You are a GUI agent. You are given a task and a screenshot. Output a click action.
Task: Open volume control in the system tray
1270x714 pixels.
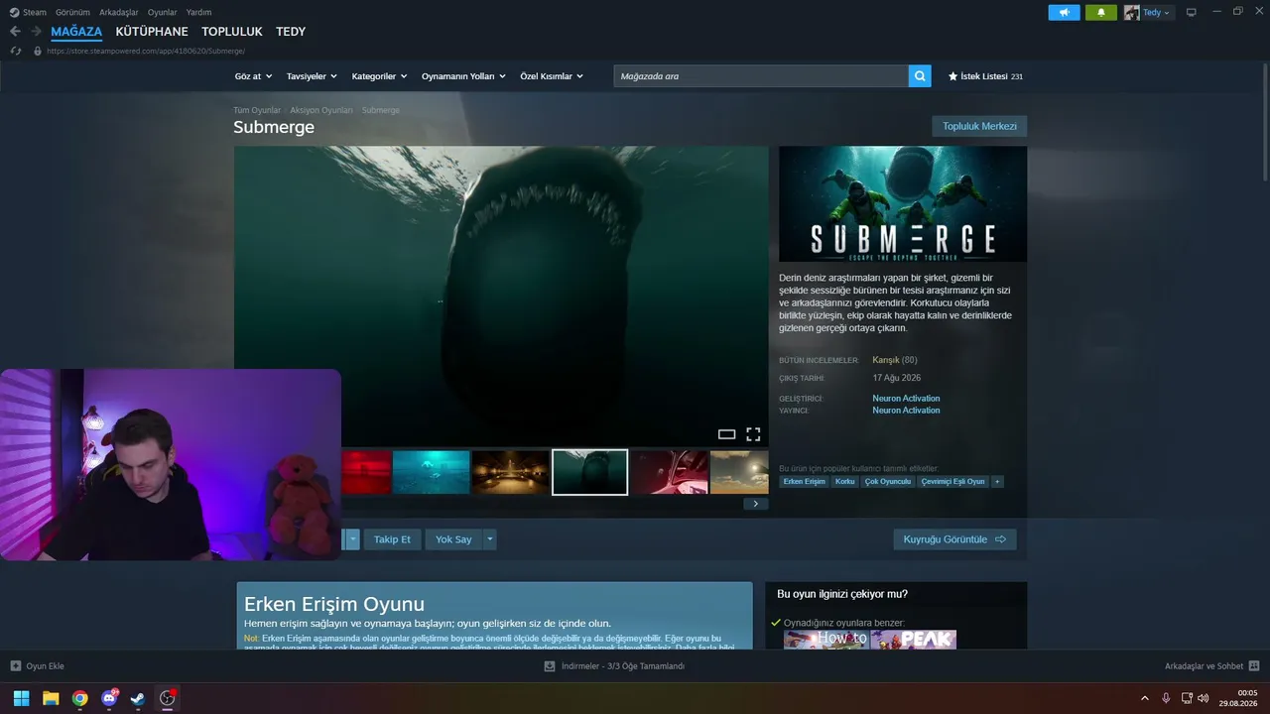click(x=1204, y=698)
